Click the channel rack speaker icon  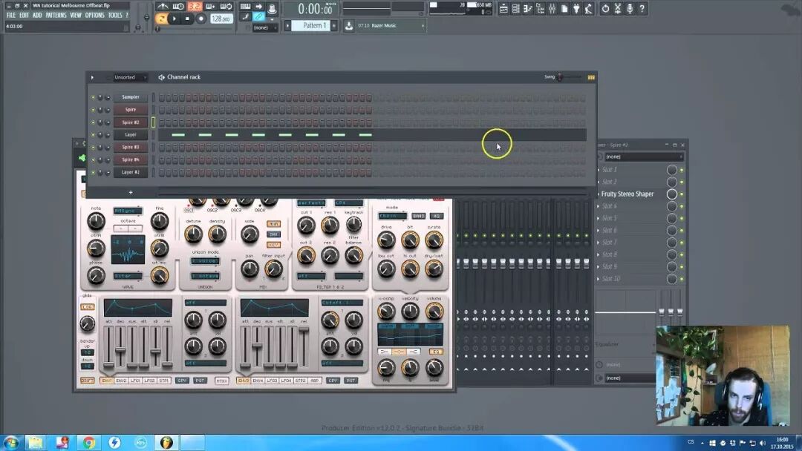162,77
